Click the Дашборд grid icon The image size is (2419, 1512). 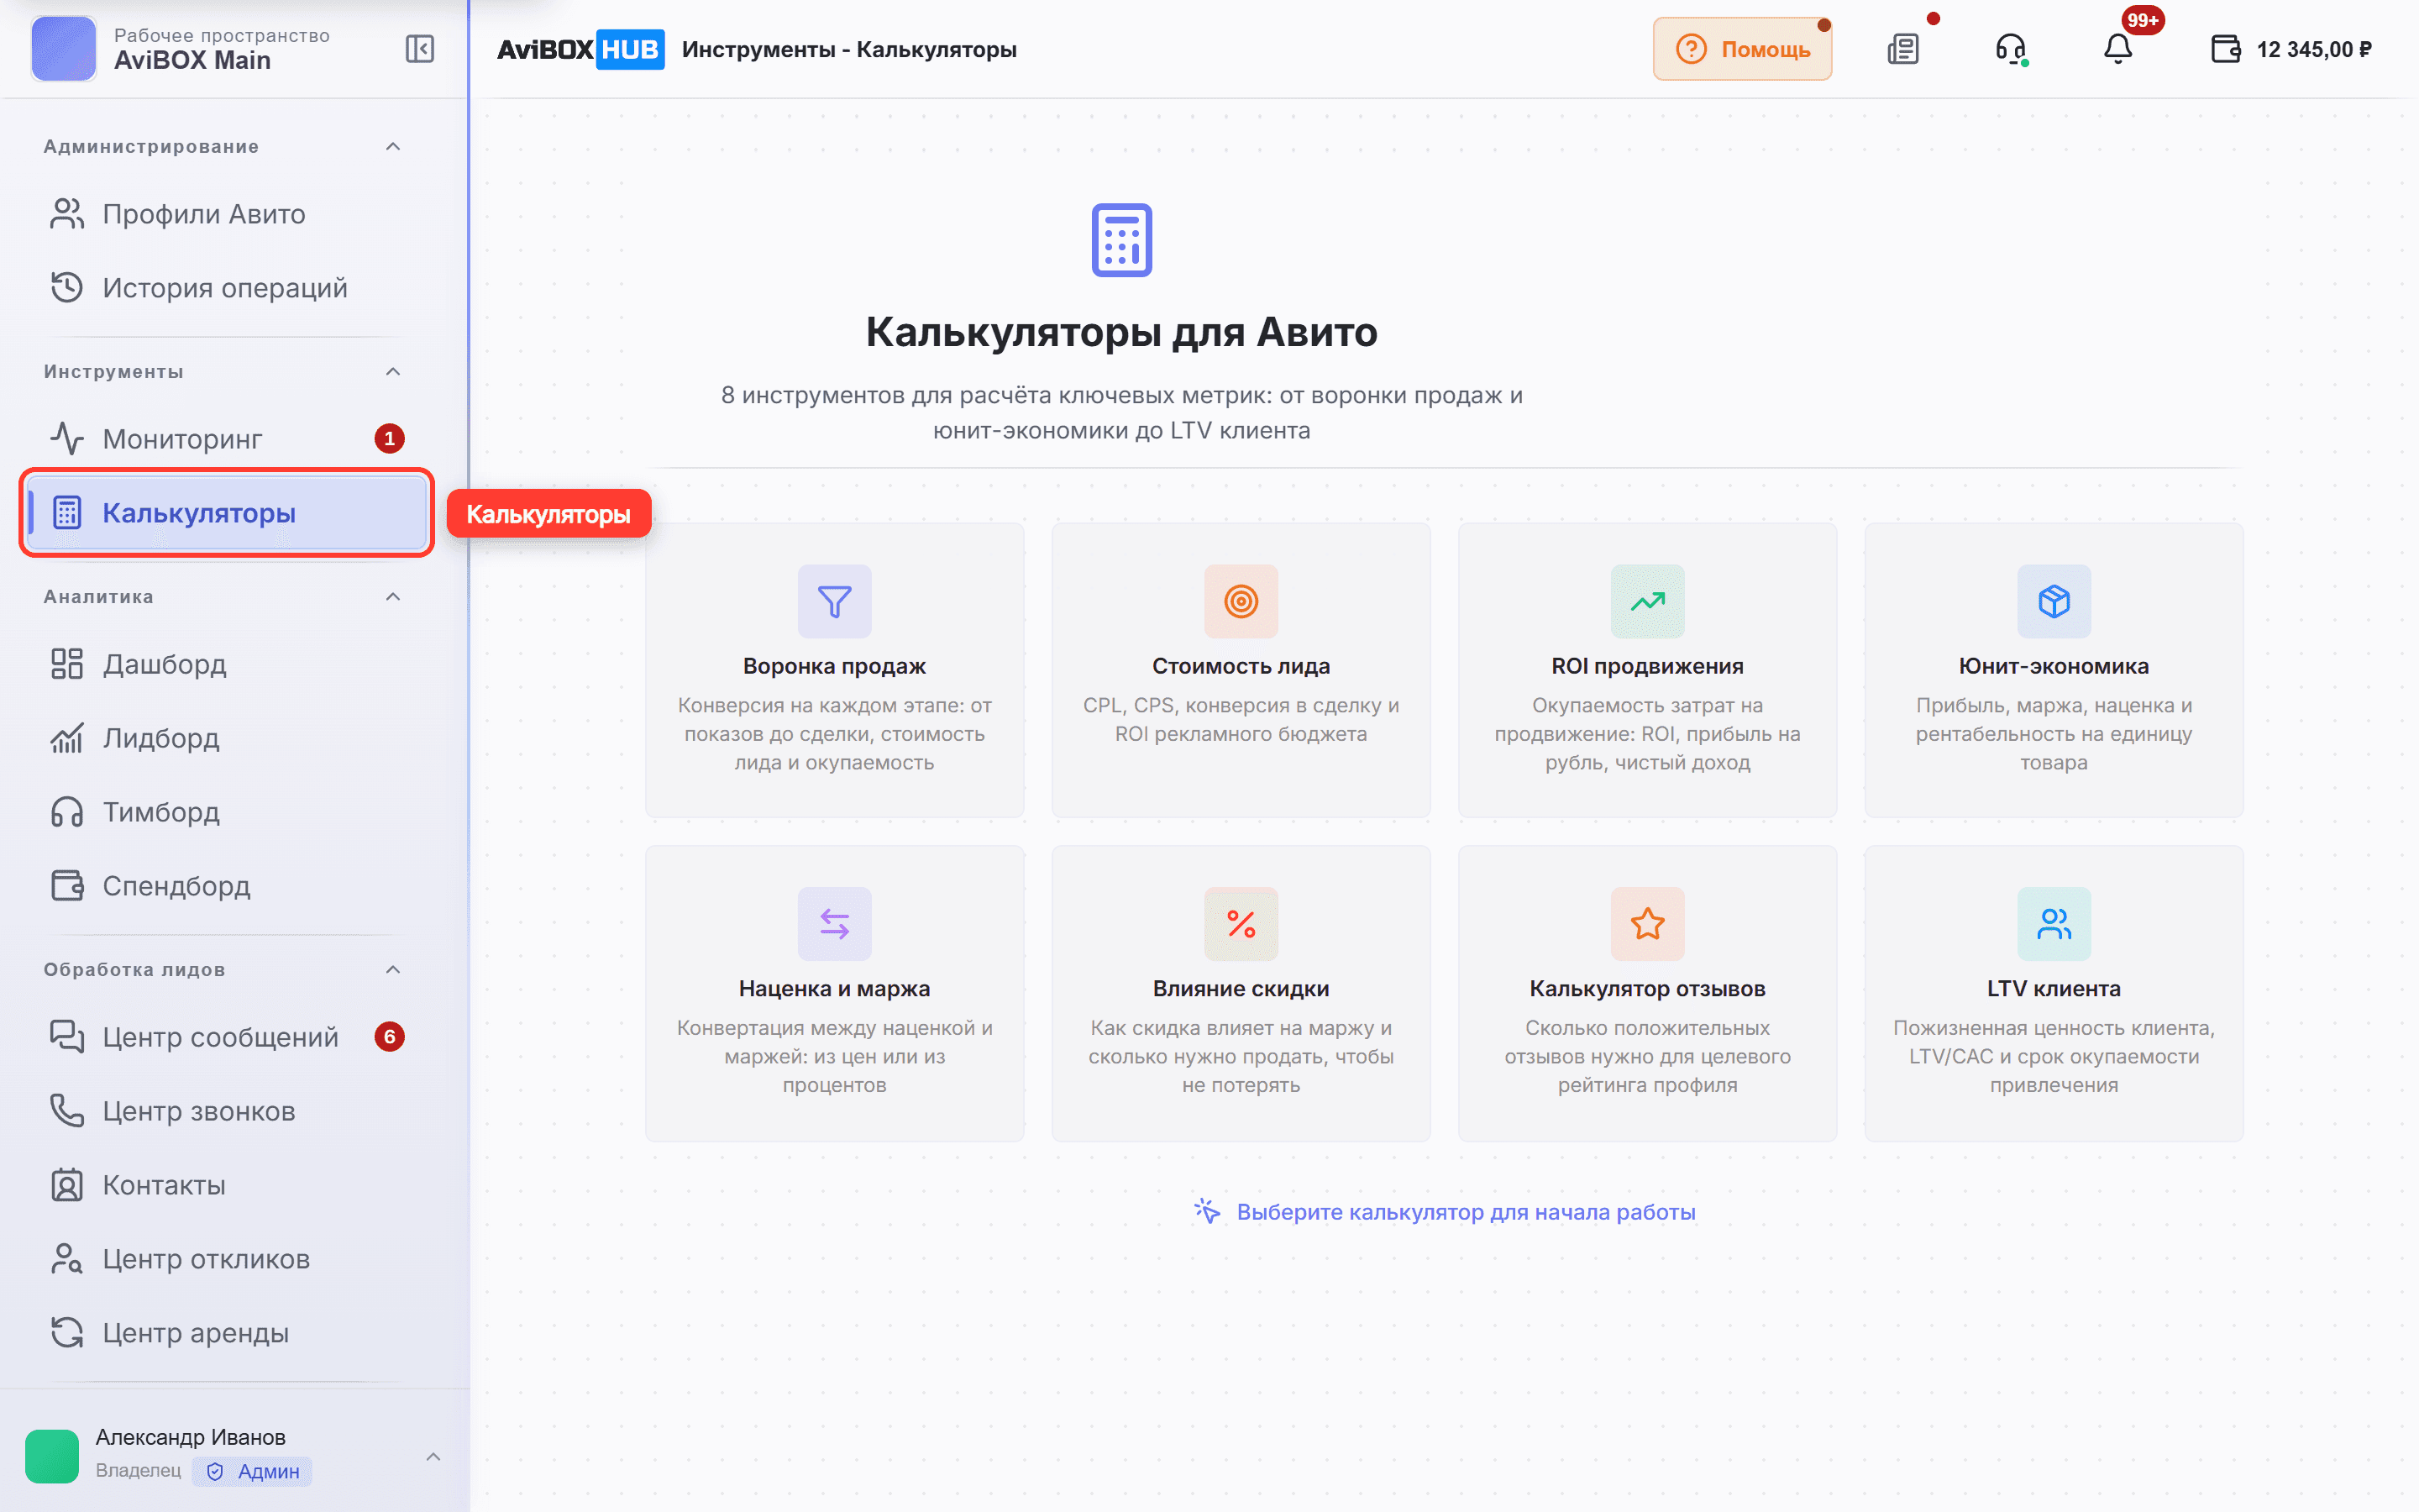click(x=67, y=664)
